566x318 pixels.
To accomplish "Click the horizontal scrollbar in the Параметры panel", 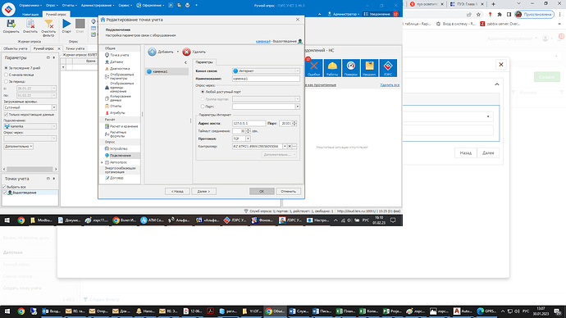I will [x=30, y=169].
